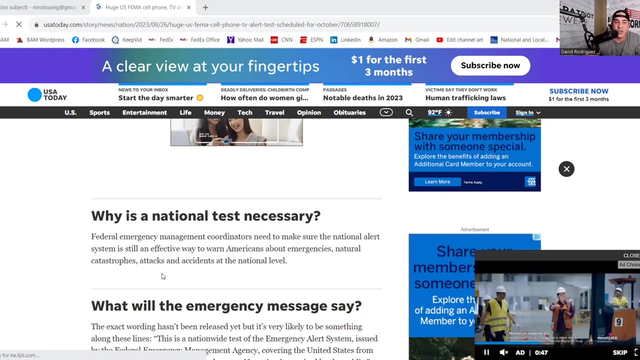Go to the Tech section
Image resolution: width=640 pixels, height=360 pixels.
coord(245,112)
